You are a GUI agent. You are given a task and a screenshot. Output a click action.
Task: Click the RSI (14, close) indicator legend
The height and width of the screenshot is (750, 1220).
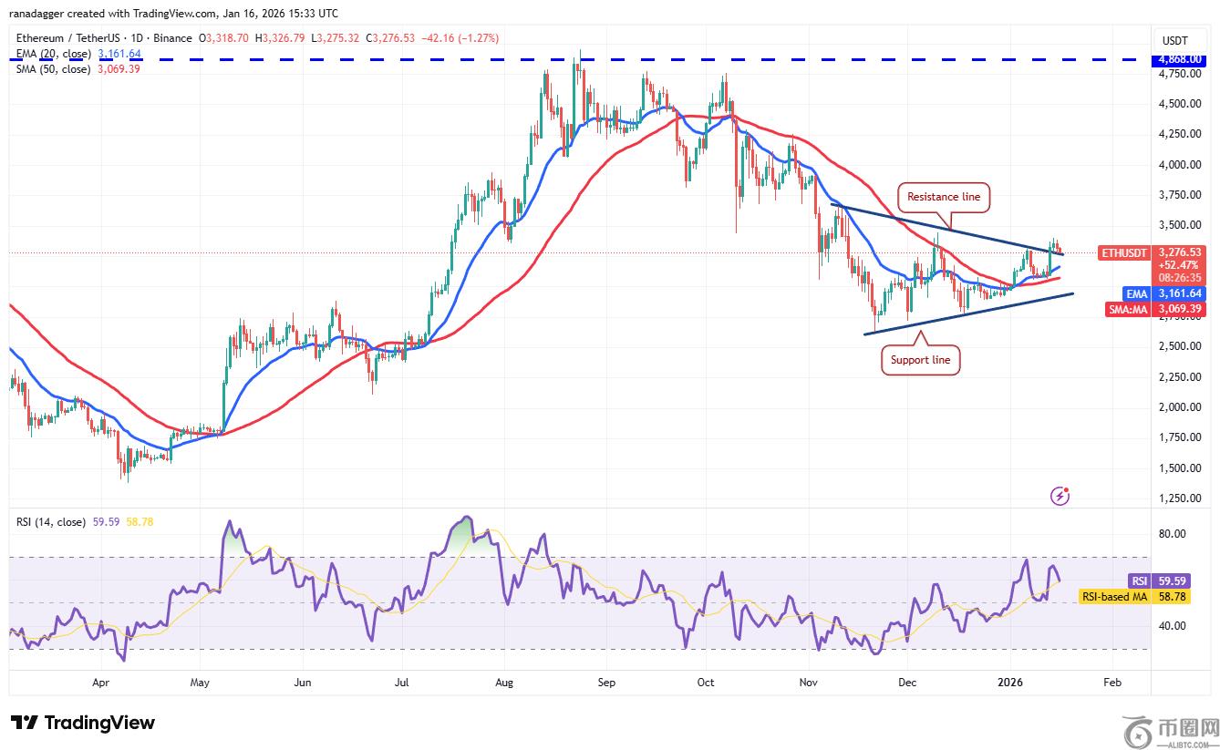coord(50,522)
